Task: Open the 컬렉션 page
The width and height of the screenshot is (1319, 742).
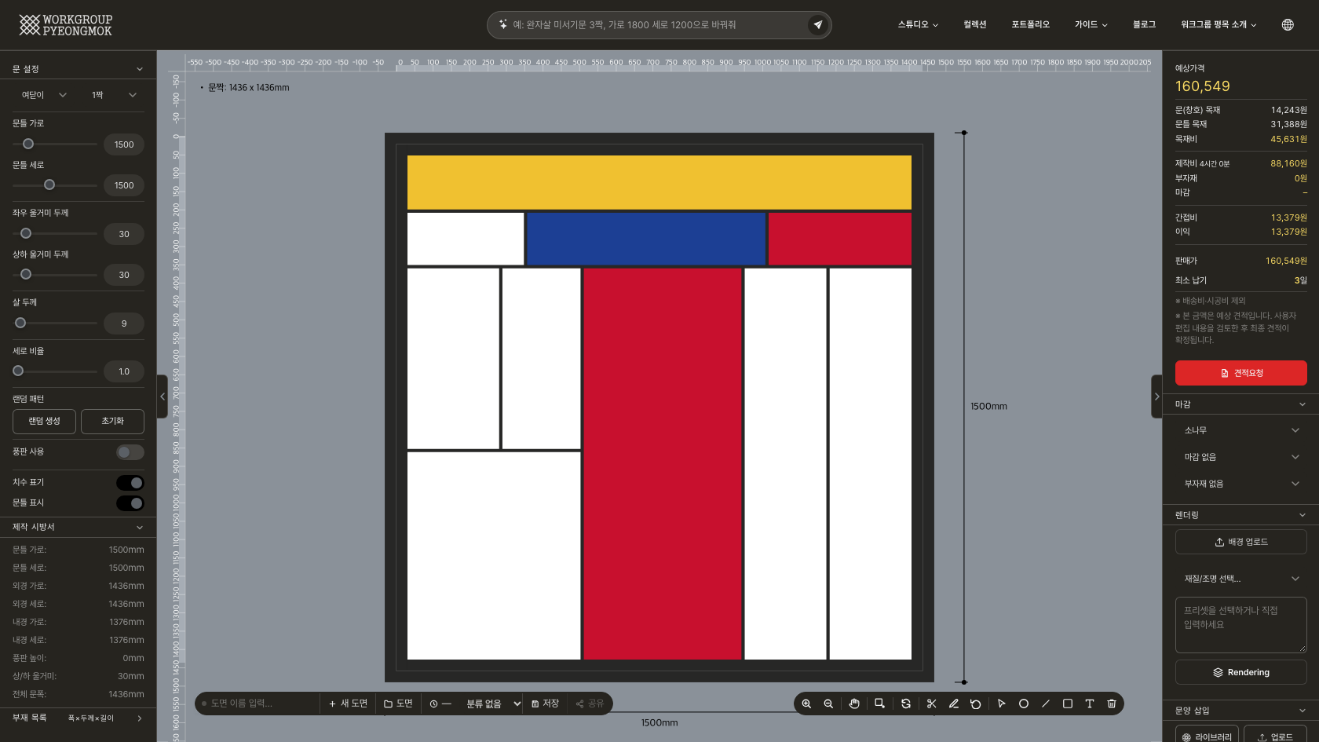Action: click(975, 25)
